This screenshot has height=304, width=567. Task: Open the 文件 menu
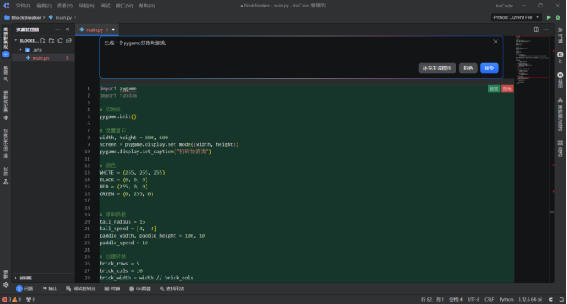[x=23, y=6]
